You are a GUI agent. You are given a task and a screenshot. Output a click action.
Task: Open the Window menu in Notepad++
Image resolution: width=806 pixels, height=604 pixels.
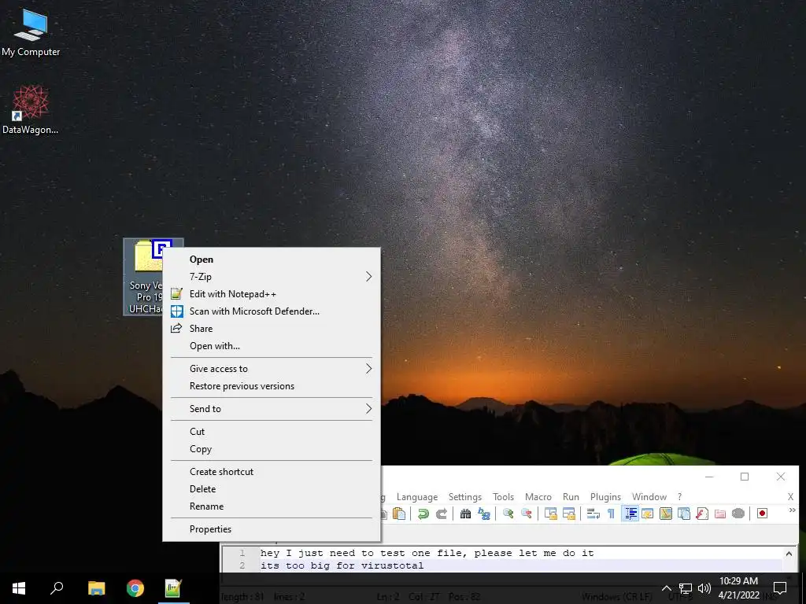tap(649, 497)
